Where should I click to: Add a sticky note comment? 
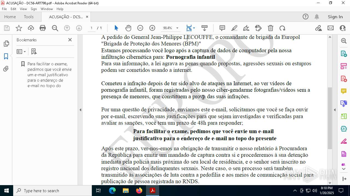coord(222,28)
